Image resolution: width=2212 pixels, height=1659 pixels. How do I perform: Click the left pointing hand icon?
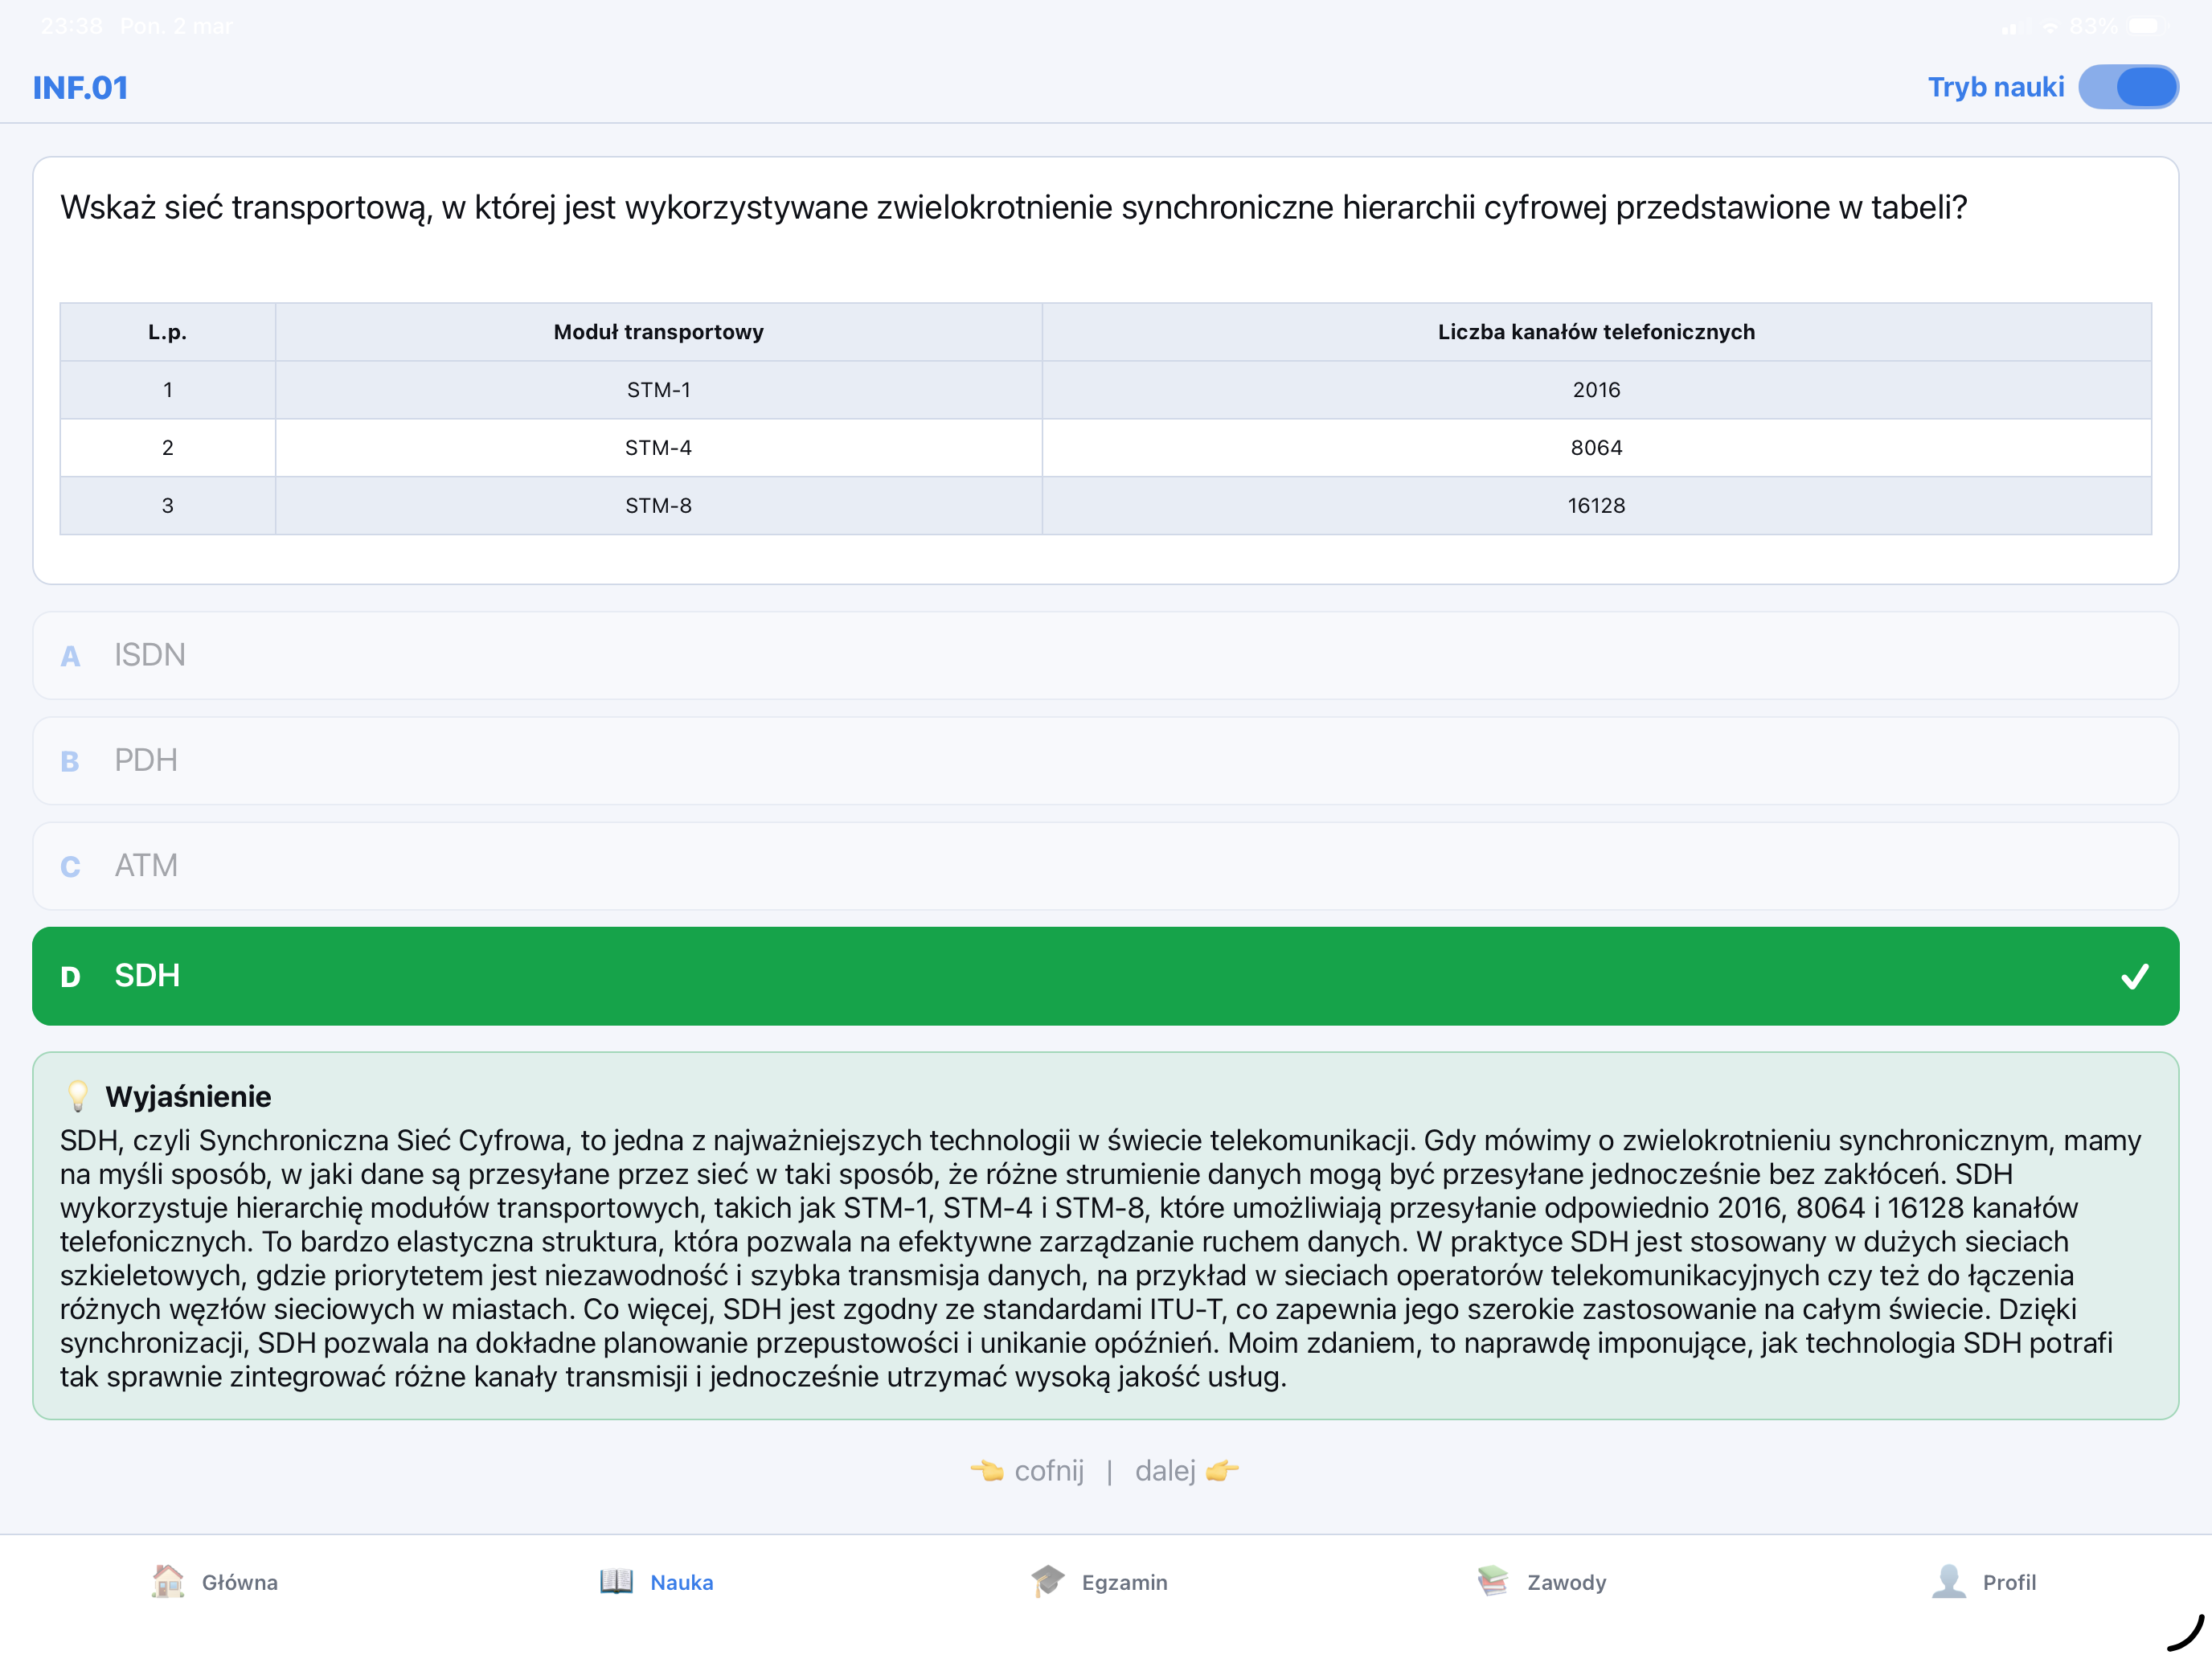coord(987,1470)
